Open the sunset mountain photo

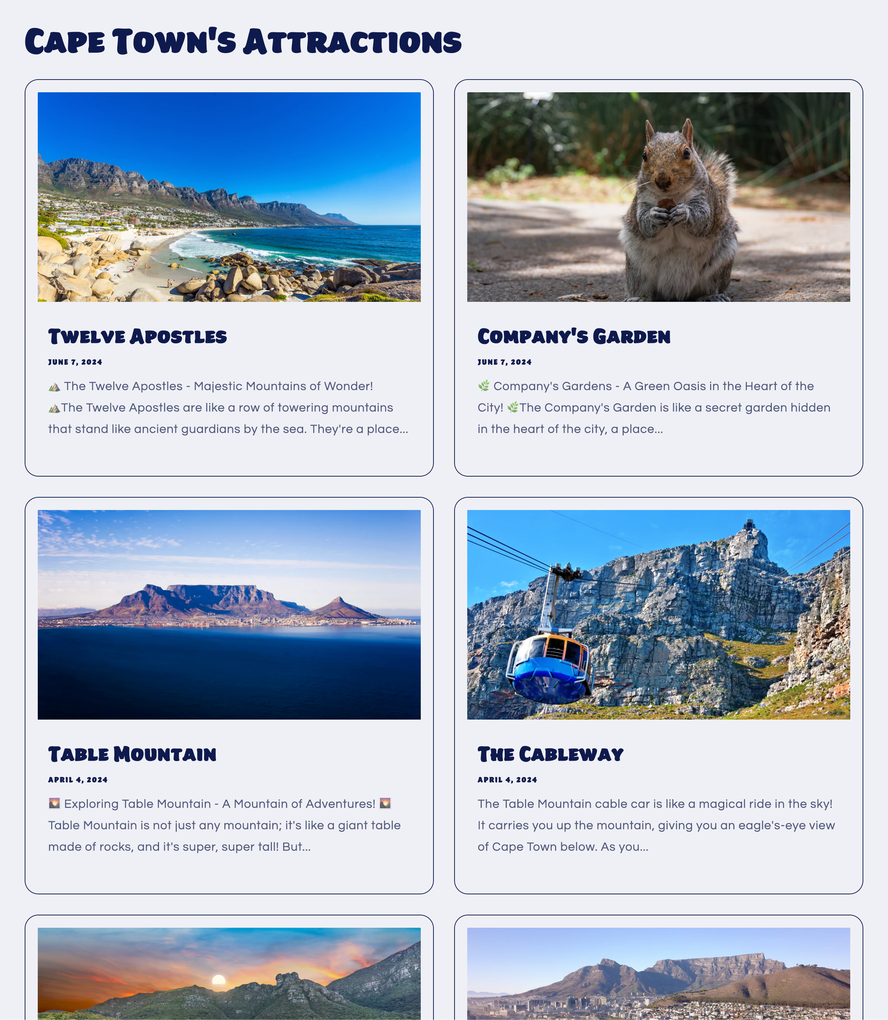[x=229, y=974]
